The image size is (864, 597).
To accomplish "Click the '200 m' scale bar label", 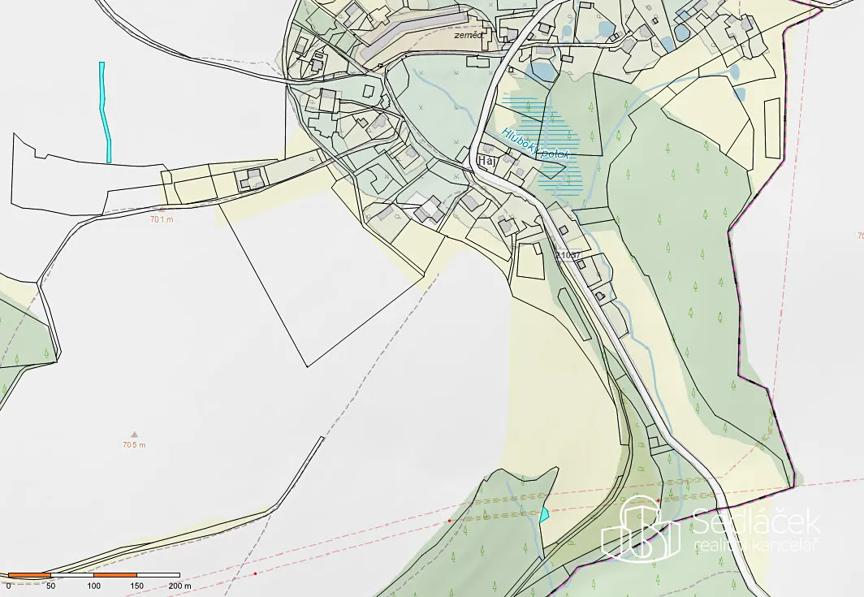I will coord(179,586).
